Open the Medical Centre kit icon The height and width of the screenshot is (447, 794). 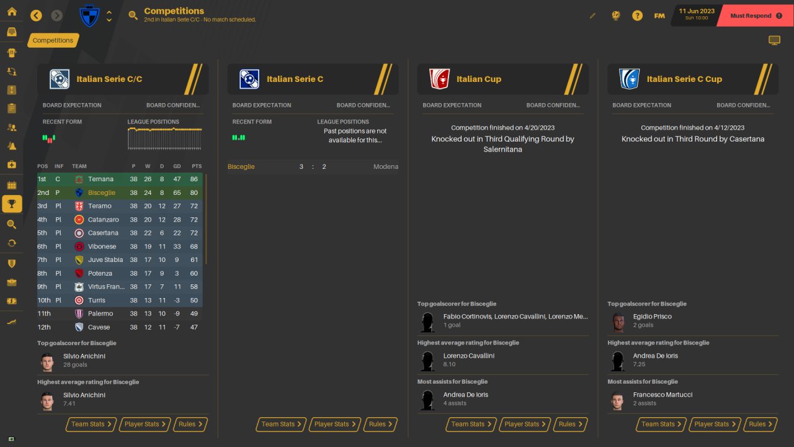12,165
